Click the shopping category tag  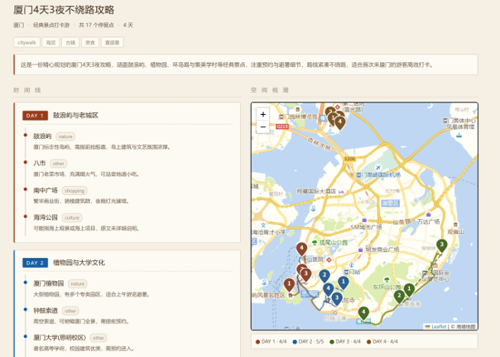(75, 191)
